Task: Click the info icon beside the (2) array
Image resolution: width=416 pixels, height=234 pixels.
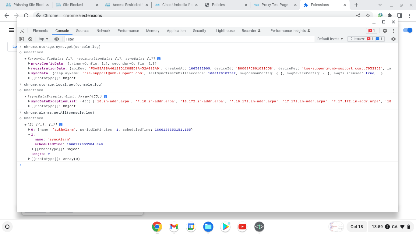Action: tap(61, 125)
